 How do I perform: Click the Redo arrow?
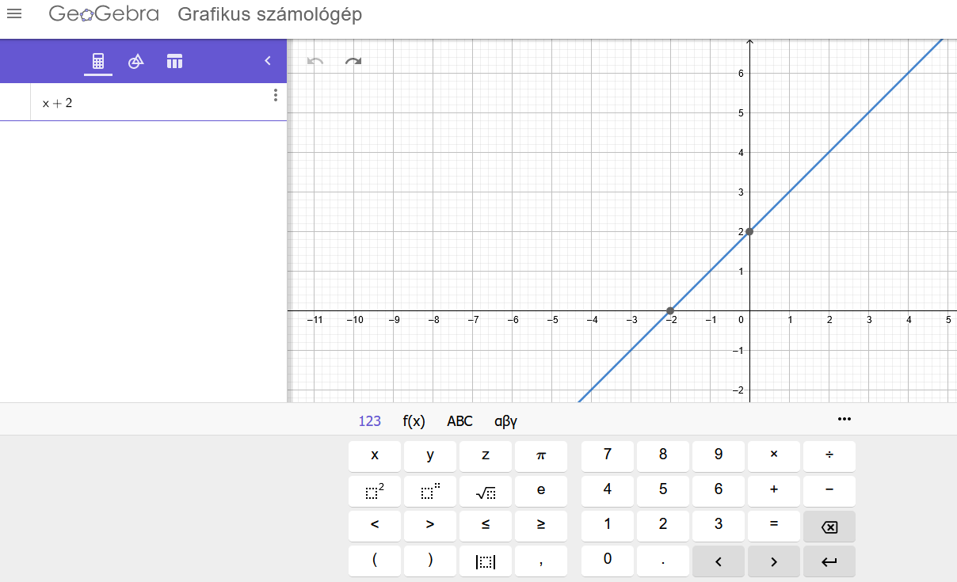352,61
